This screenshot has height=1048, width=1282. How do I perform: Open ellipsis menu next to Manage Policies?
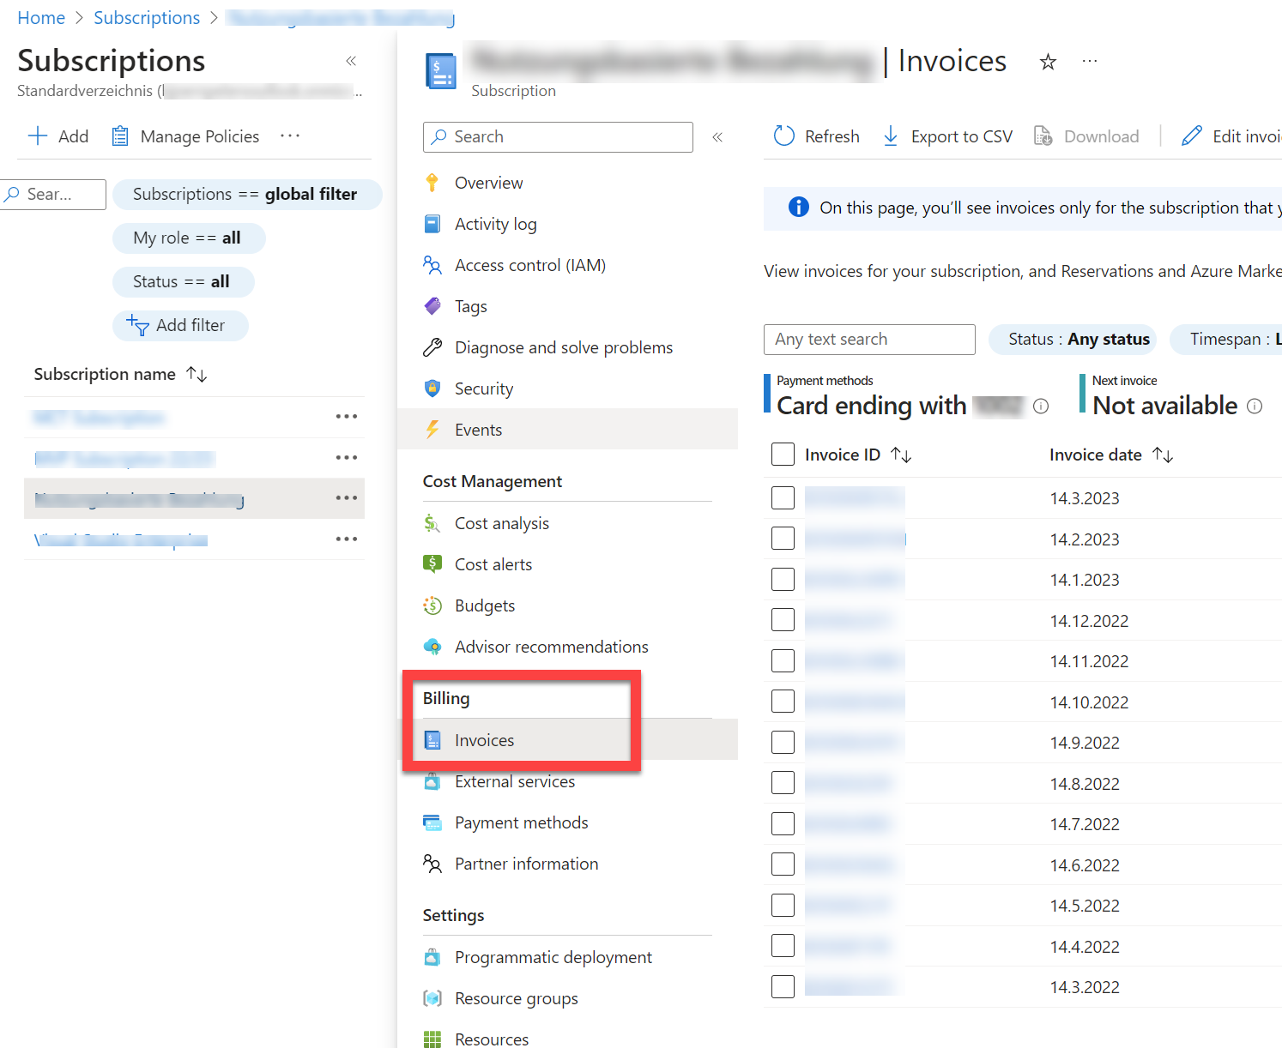pos(290,136)
